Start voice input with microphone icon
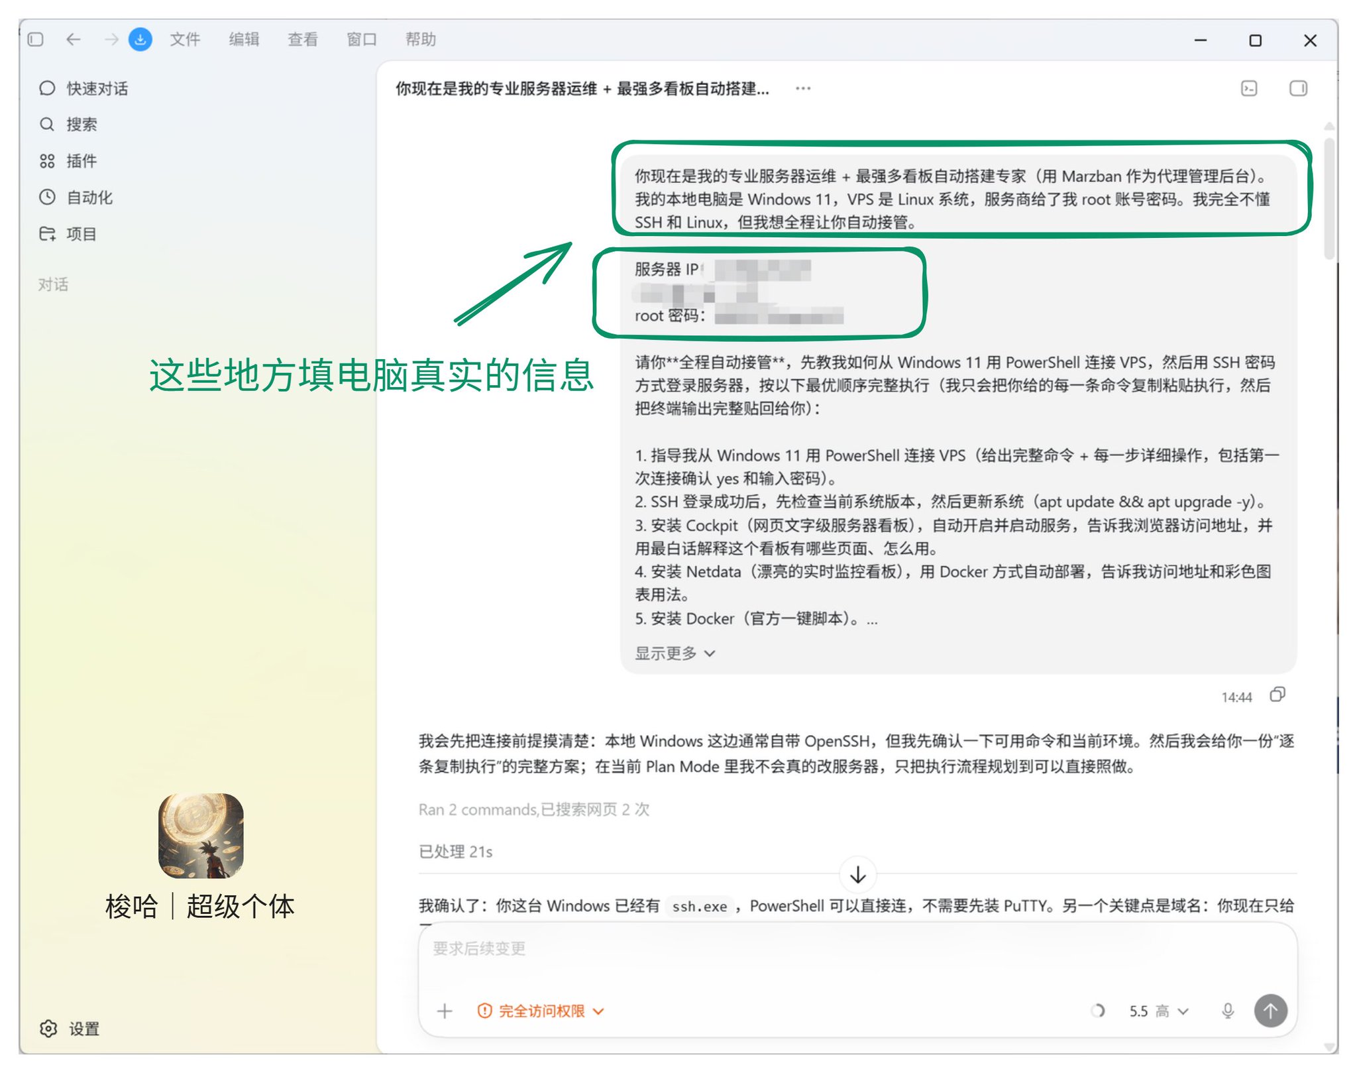The width and height of the screenshot is (1357, 1073). 1228,1011
